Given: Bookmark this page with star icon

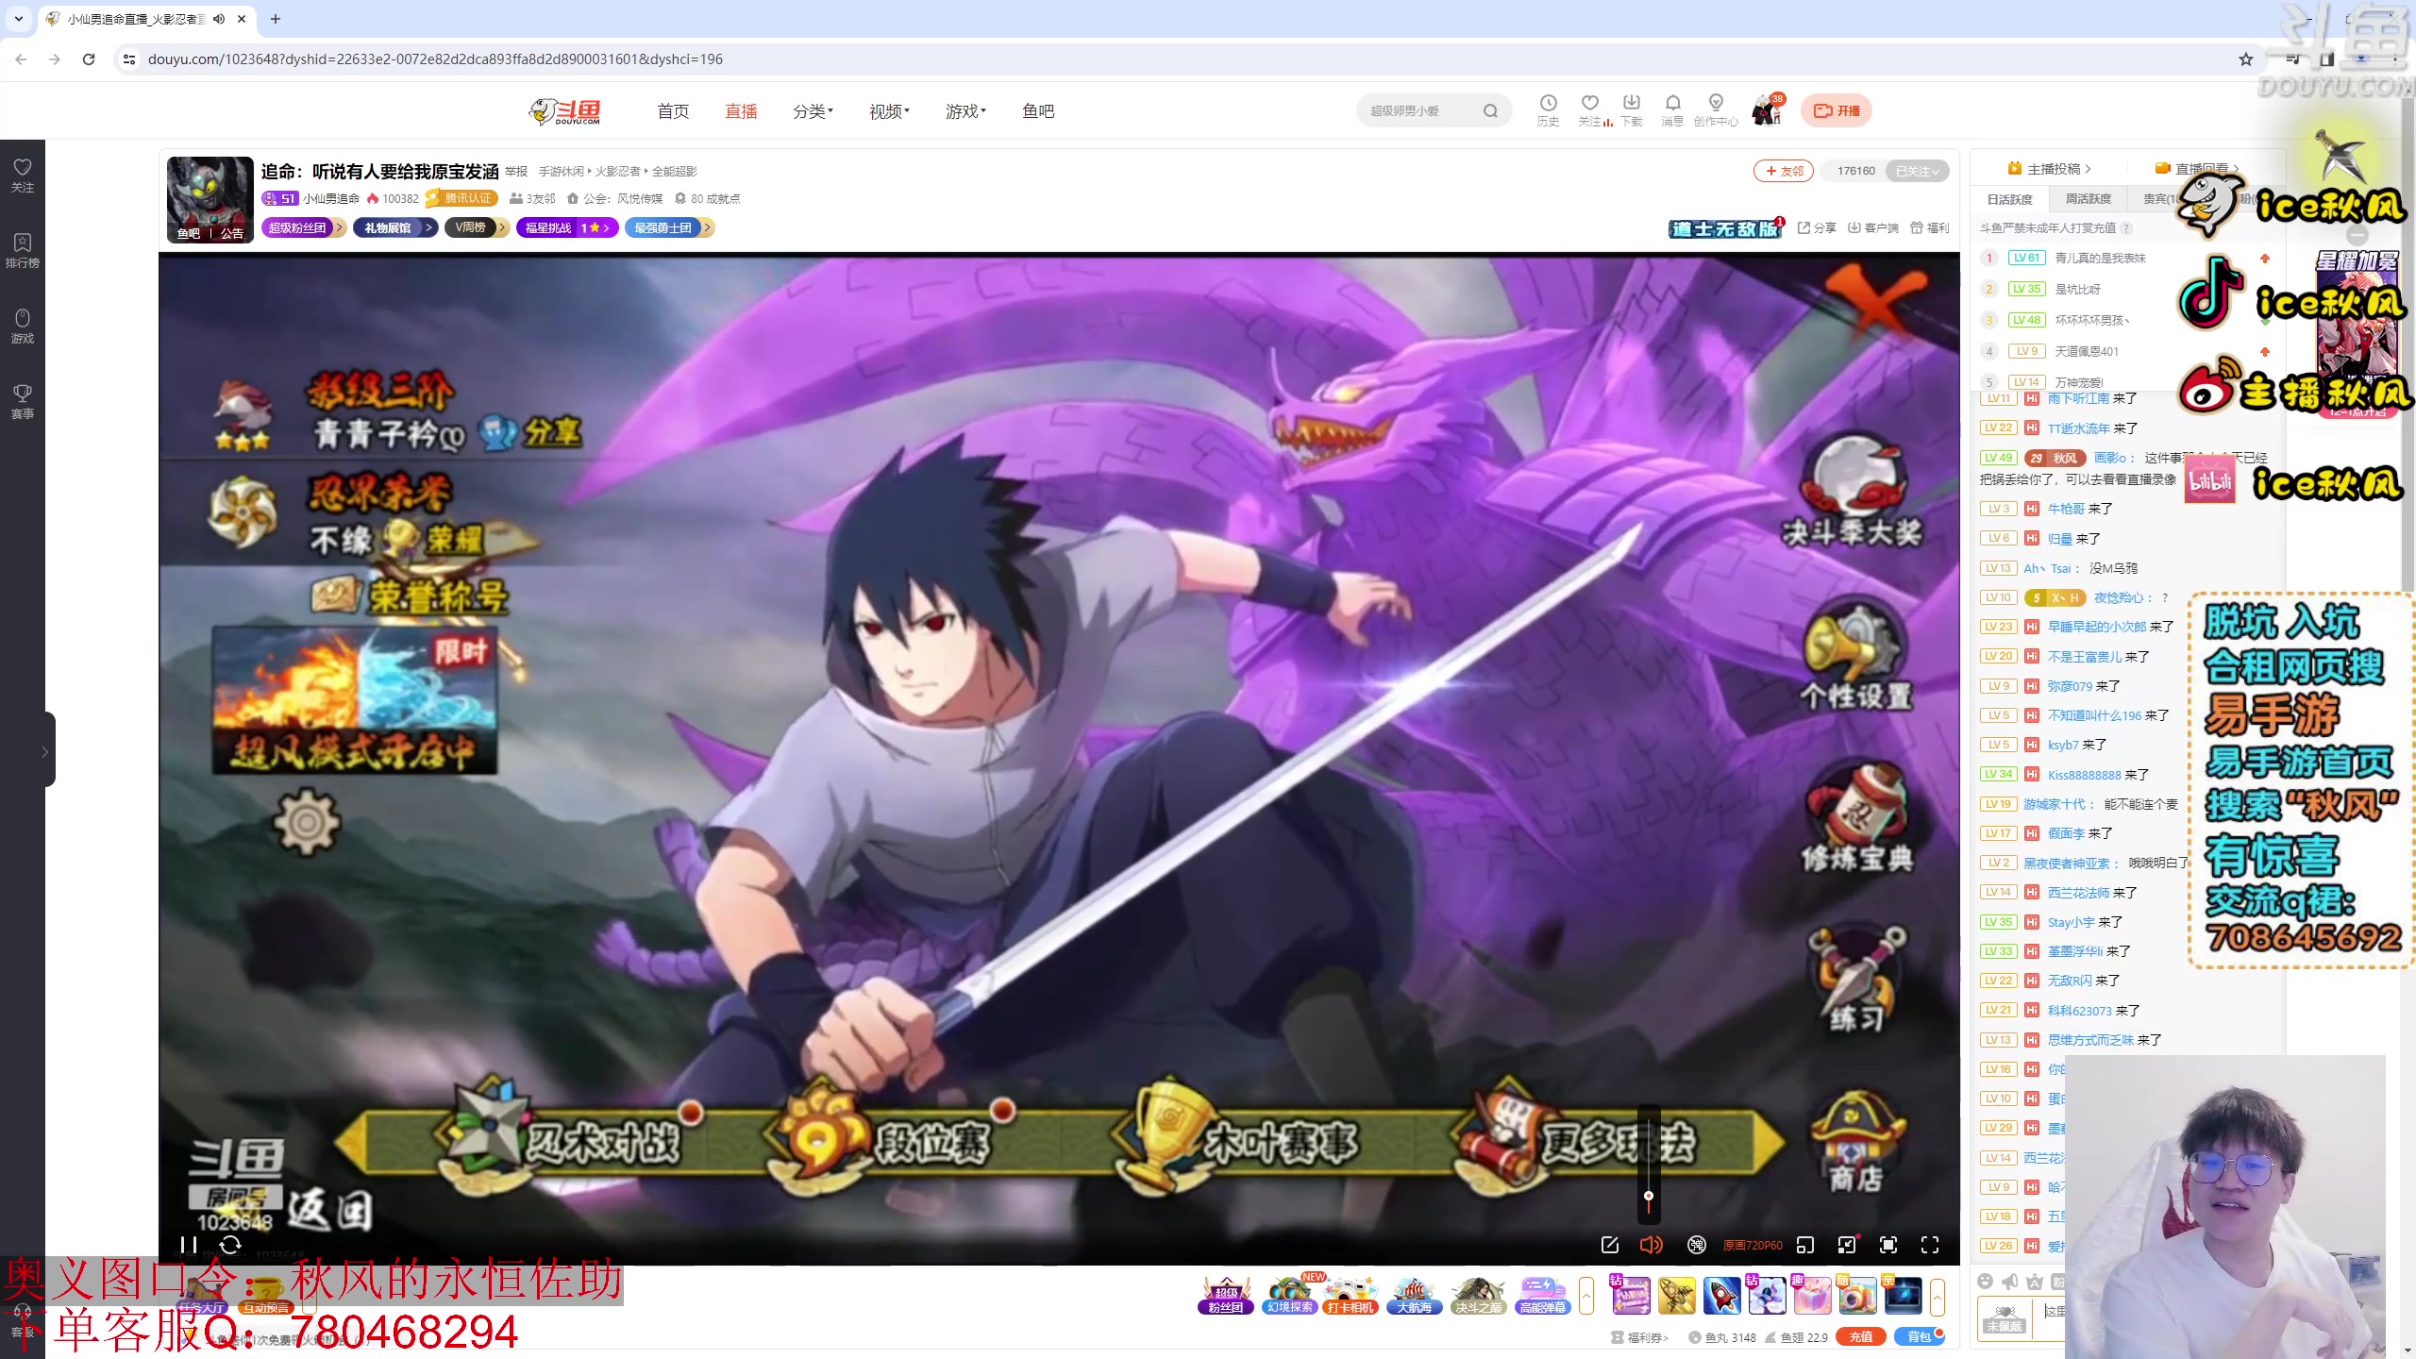Looking at the screenshot, I should coord(2246,59).
